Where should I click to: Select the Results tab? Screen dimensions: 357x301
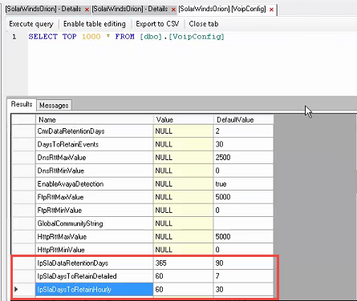click(22, 104)
